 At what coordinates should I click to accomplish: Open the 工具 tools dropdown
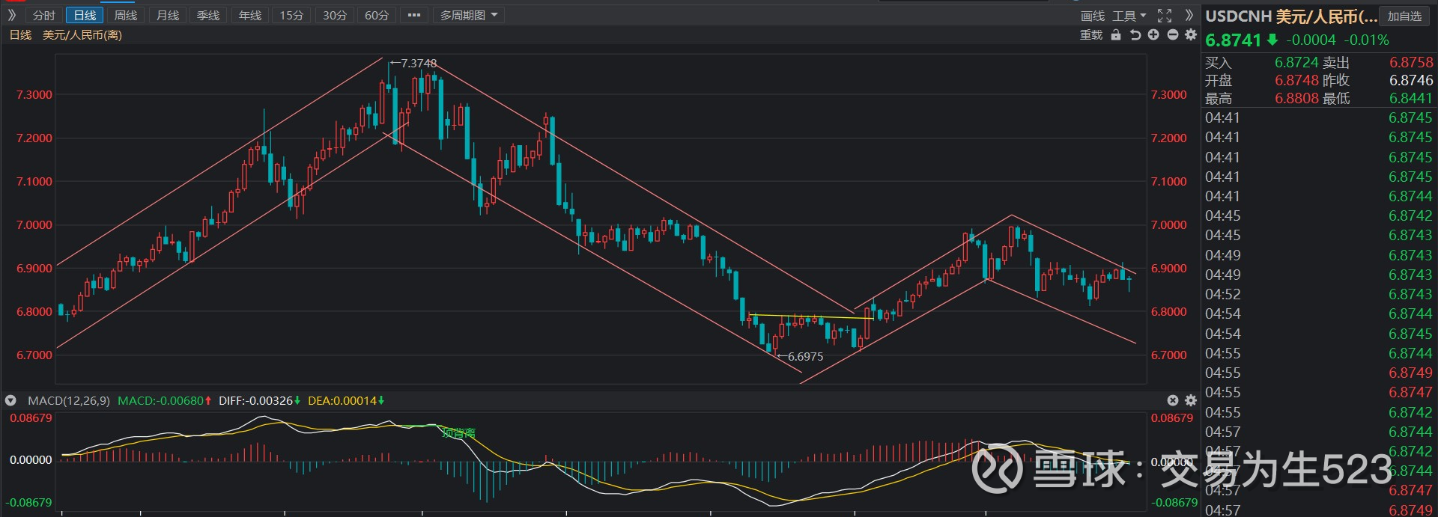pyautogui.click(x=1129, y=16)
